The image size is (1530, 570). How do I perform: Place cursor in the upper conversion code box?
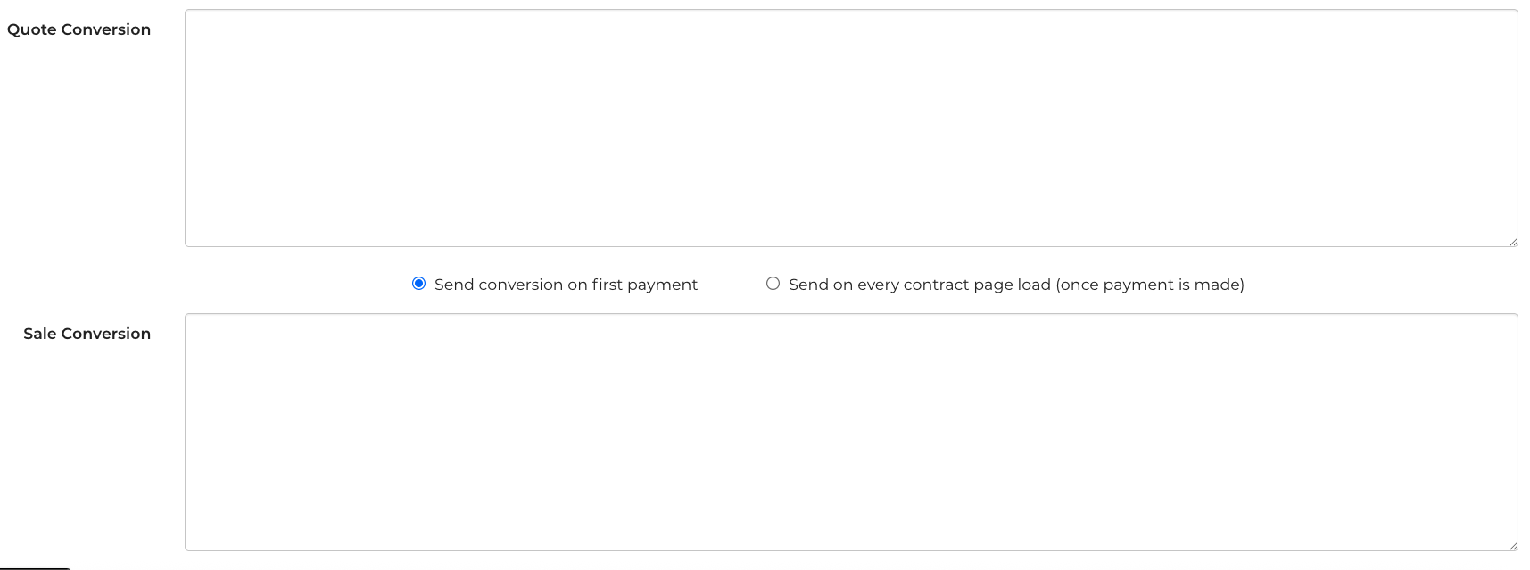click(850, 128)
